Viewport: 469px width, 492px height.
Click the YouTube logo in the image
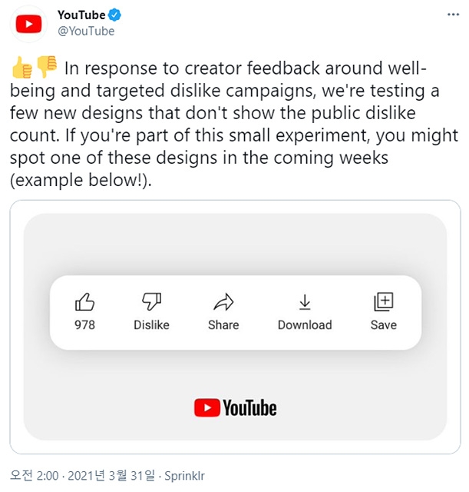(x=235, y=407)
